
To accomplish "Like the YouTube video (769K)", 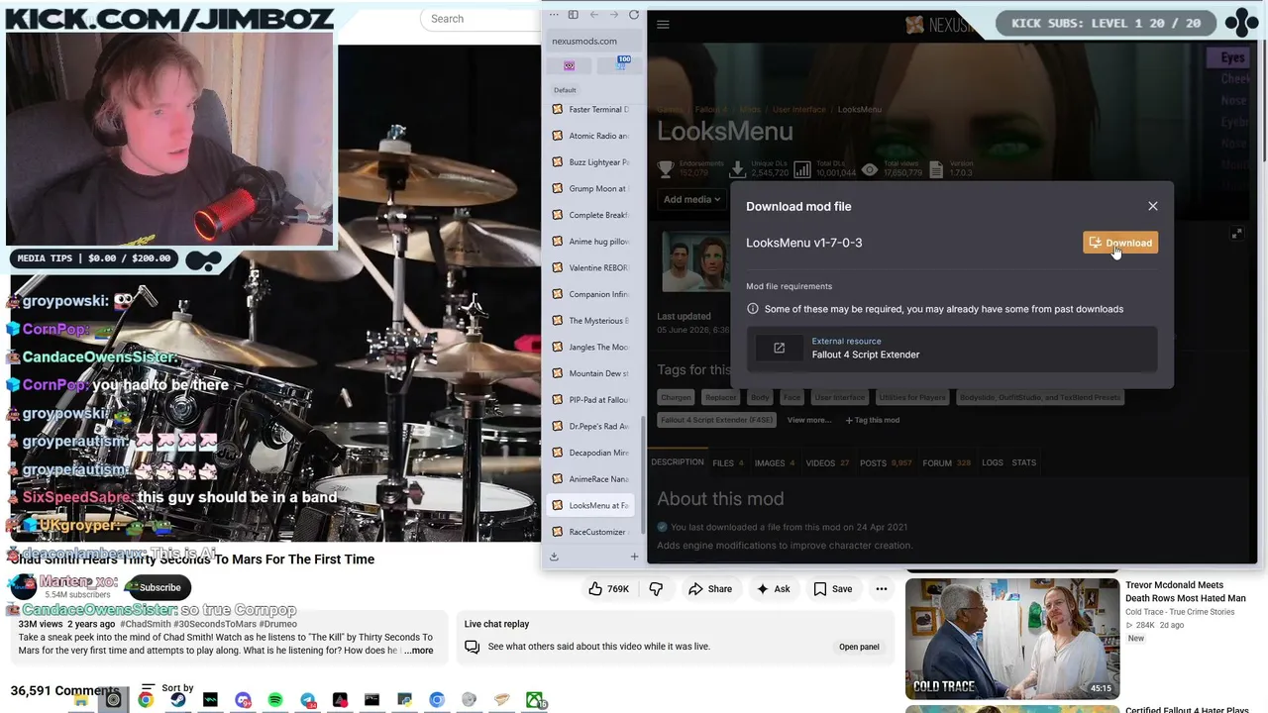I will (x=609, y=589).
